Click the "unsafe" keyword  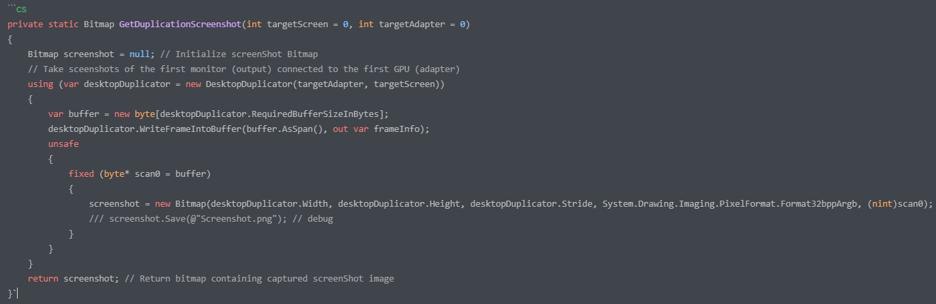[x=63, y=144]
